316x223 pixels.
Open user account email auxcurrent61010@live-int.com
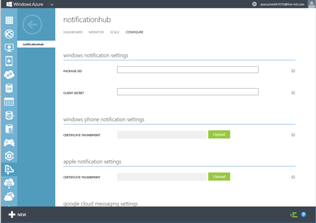pyautogui.click(x=282, y=4)
